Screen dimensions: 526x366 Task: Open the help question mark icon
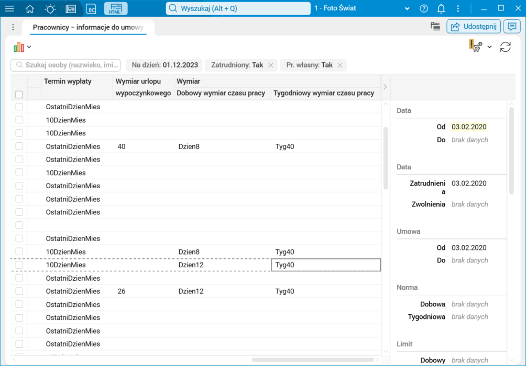424,8
